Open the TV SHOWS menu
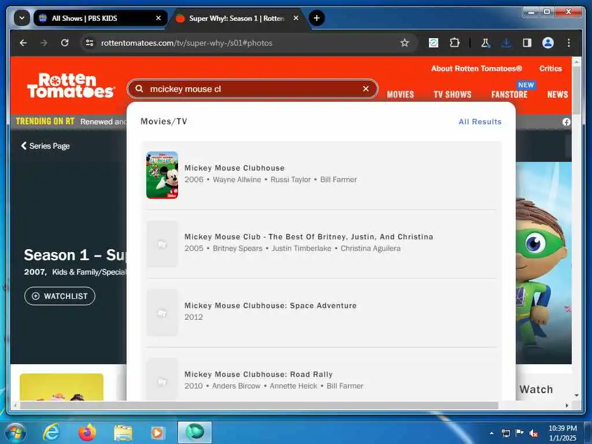Screen dimensions: 592x444 point(452,94)
